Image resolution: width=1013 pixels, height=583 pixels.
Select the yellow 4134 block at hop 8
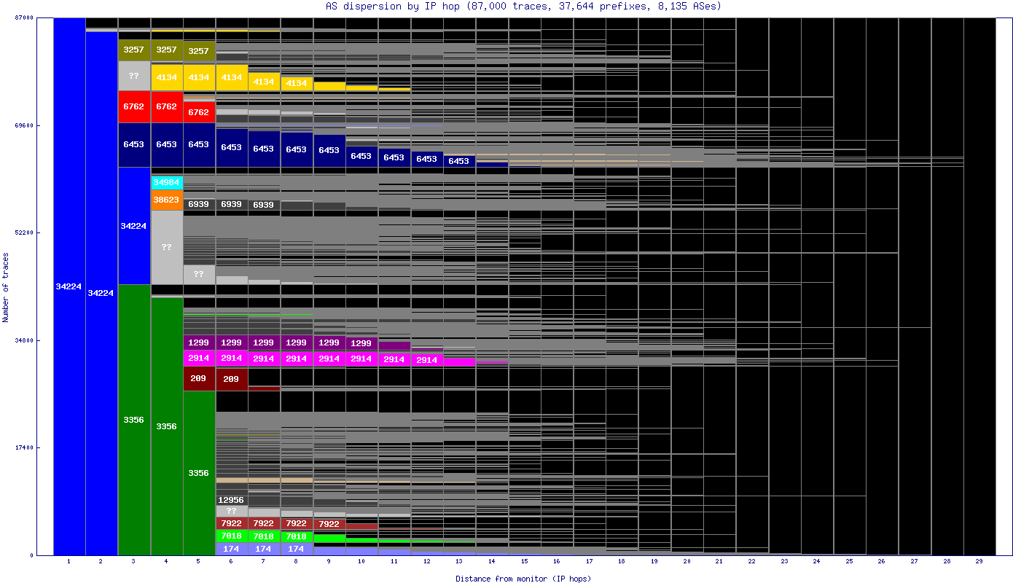(297, 84)
